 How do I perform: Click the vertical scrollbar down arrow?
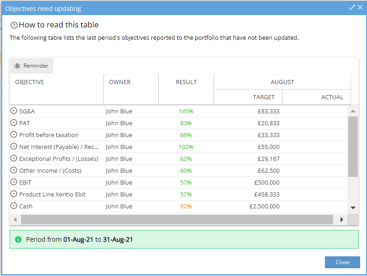[353, 207]
